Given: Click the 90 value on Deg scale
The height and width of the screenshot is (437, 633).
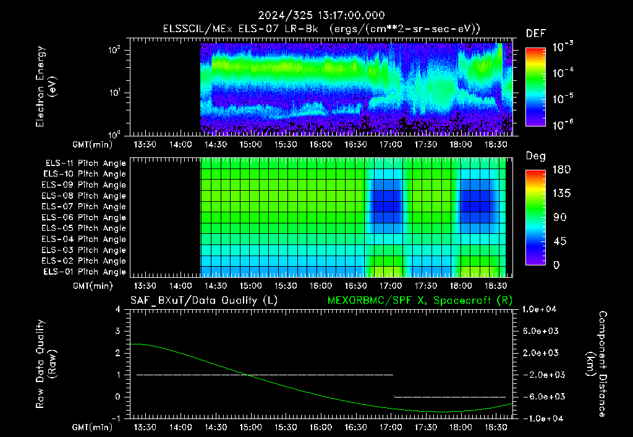Looking at the screenshot, I should point(559,218).
